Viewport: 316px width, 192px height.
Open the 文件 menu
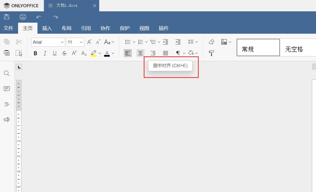click(x=9, y=28)
